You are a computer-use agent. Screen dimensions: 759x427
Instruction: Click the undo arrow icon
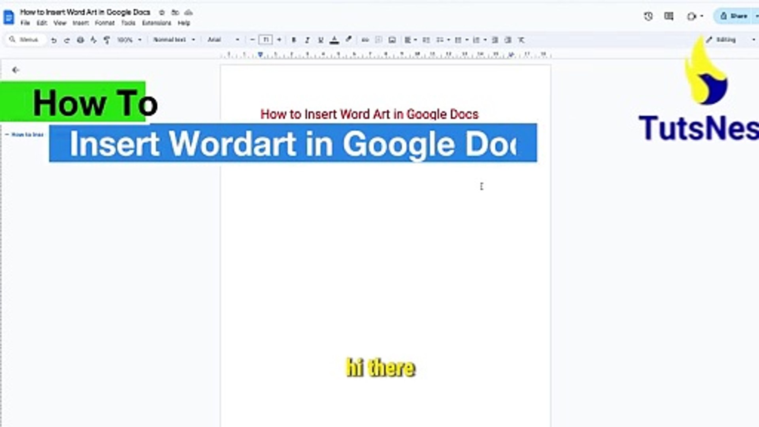tap(54, 40)
